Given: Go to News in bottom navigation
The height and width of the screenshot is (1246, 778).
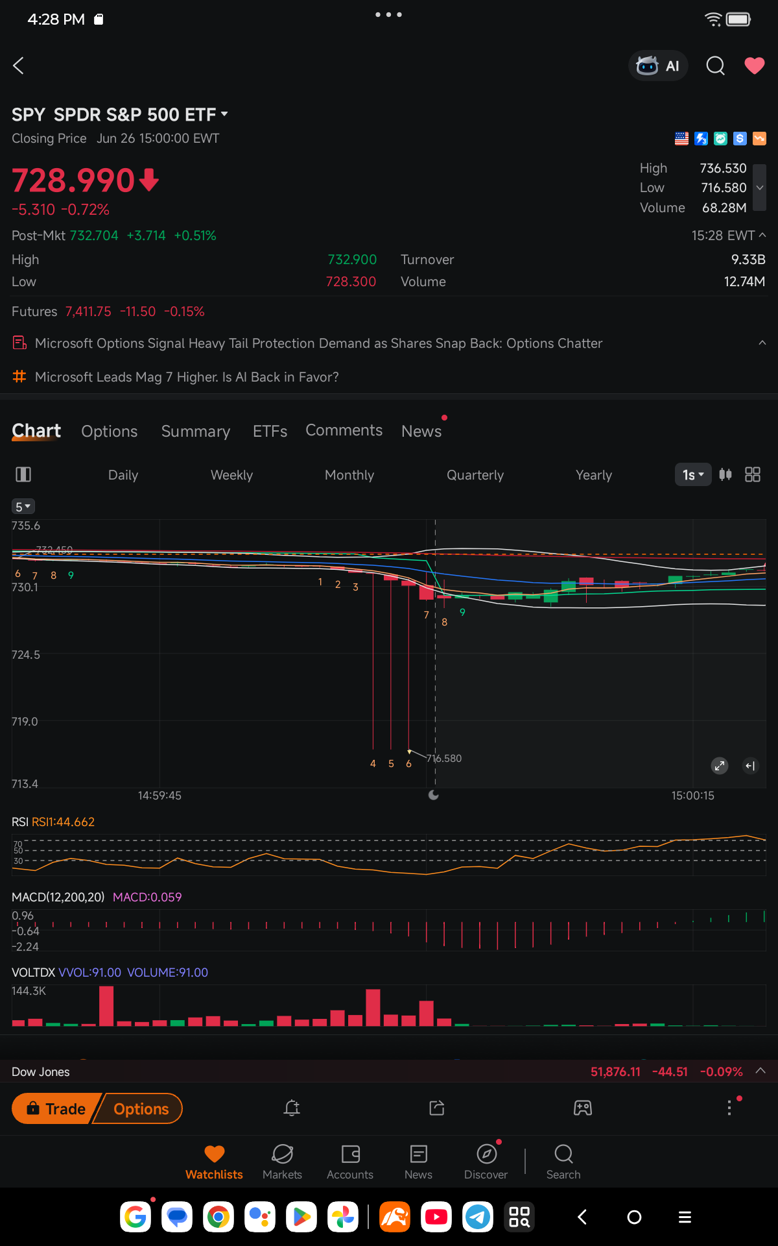Looking at the screenshot, I should pos(418,1162).
